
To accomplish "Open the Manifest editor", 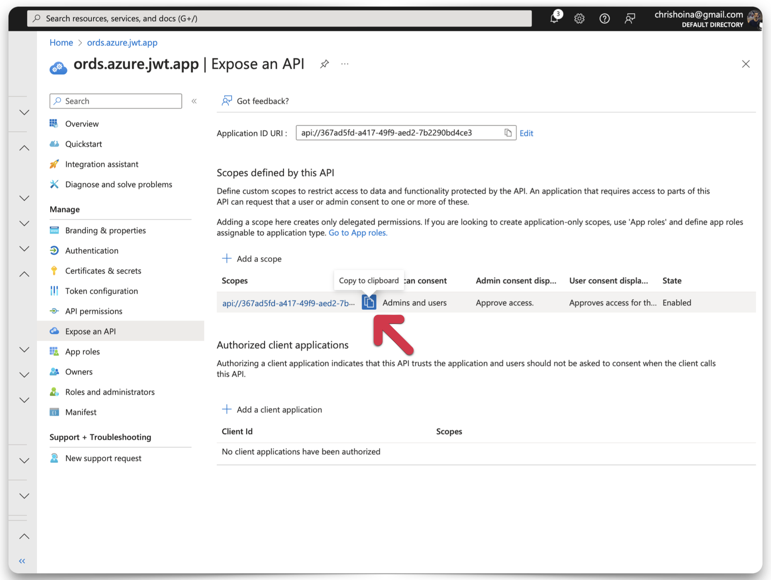I will click(81, 412).
